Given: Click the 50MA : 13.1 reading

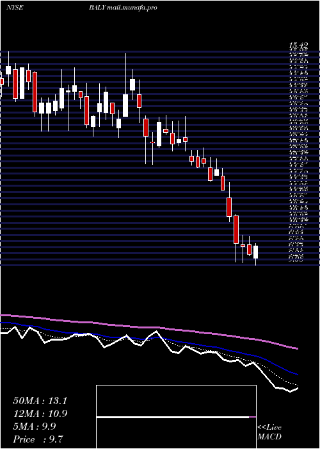Looking at the screenshot, I should click(x=40, y=401).
